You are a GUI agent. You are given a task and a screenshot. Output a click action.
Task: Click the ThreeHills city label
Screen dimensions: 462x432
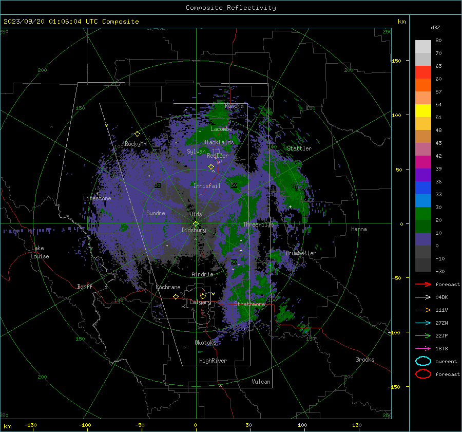[x=258, y=224]
